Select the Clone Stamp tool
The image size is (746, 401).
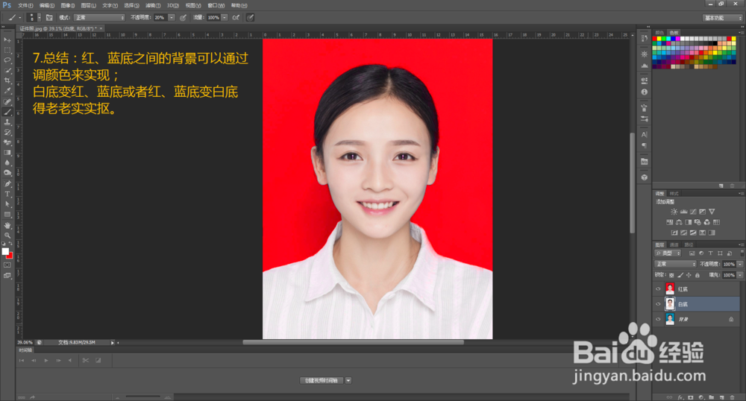7,122
